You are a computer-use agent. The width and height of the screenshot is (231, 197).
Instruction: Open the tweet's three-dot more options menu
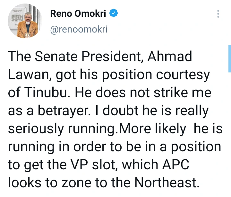point(218,14)
